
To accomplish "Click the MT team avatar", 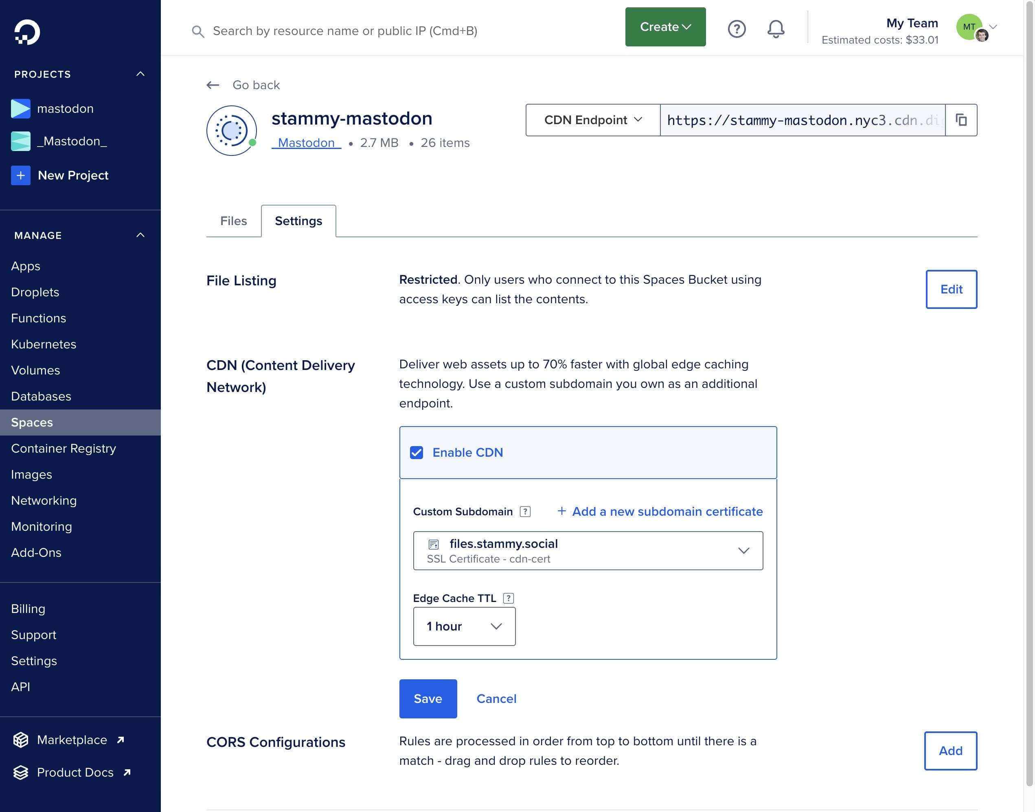I will pyautogui.click(x=970, y=27).
